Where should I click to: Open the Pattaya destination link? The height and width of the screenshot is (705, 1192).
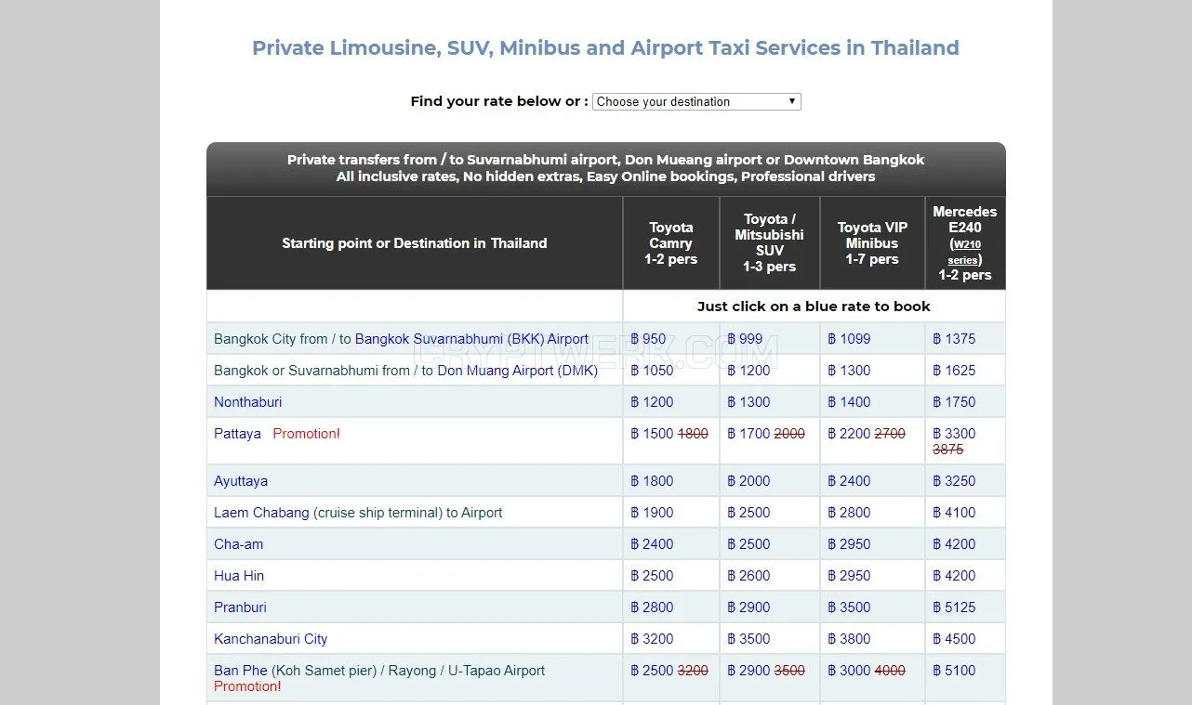coord(237,434)
